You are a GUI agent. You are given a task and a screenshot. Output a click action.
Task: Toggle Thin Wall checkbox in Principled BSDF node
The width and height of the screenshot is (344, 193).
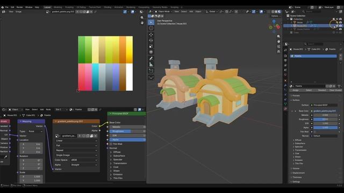click(x=111, y=144)
